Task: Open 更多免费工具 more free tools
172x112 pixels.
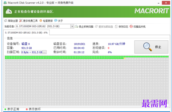Action: pos(28,21)
